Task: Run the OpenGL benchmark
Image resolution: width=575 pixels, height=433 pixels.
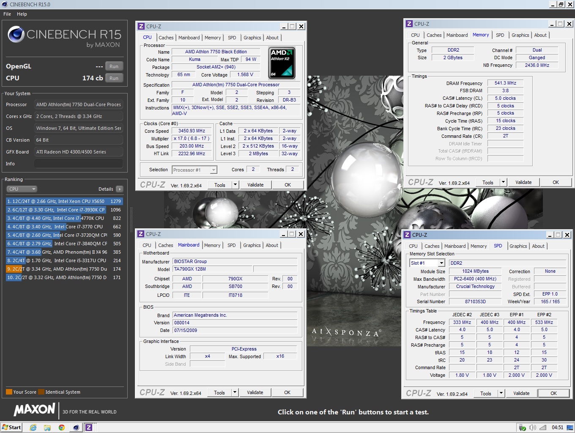Action: (114, 66)
